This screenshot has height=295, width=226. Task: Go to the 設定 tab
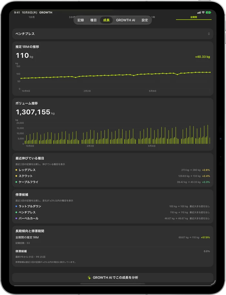(145, 20)
